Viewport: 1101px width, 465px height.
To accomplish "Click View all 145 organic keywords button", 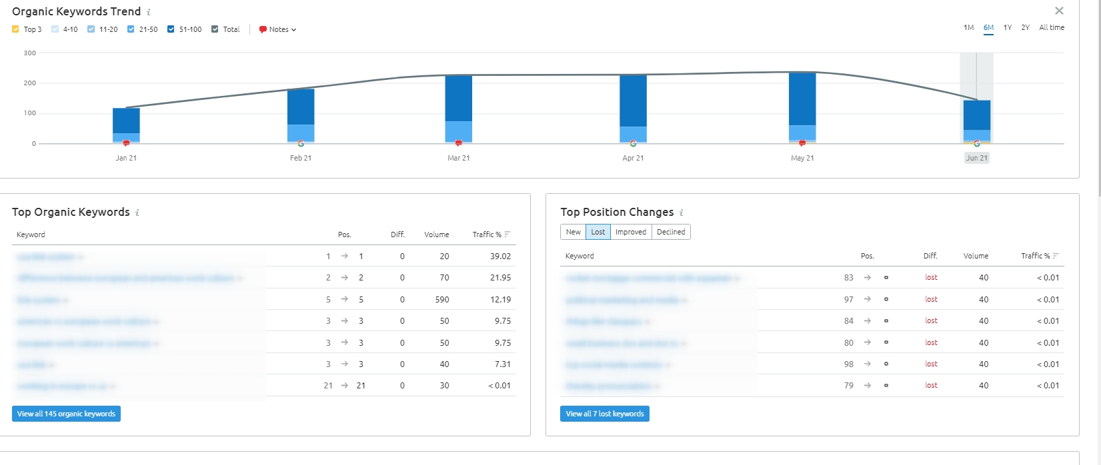I will (x=66, y=414).
